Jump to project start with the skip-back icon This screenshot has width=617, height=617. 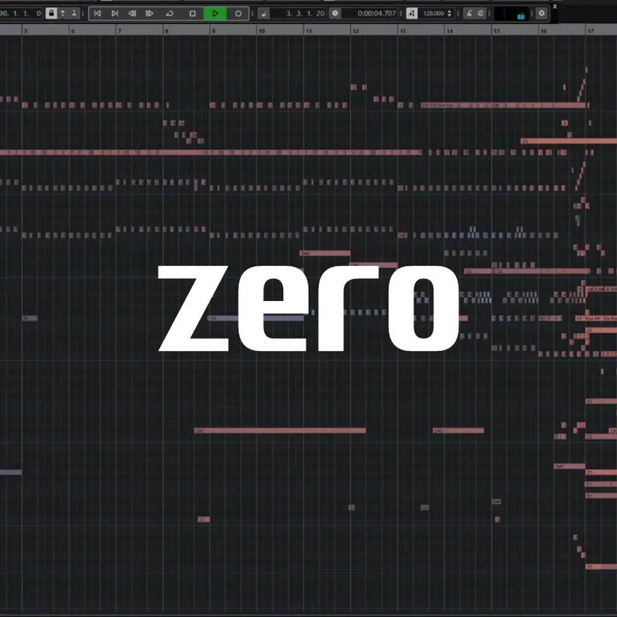pos(97,13)
